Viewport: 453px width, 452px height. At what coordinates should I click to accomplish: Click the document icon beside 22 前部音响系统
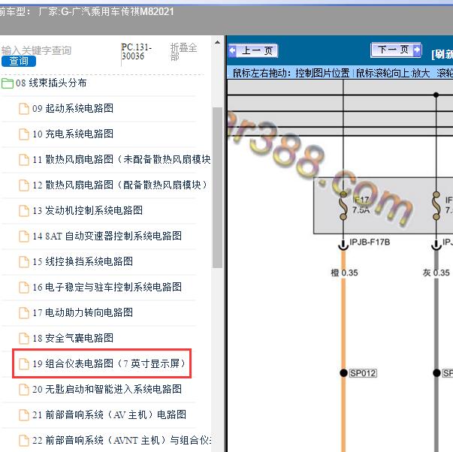[24, 441]
